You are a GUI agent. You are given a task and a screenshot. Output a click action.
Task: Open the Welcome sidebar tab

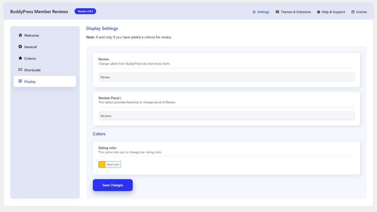45,35
